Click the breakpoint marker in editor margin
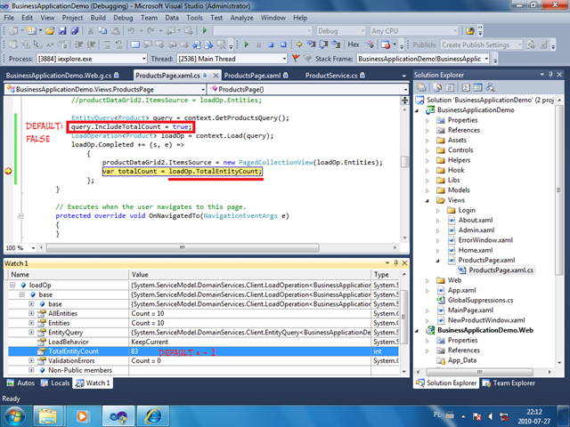 (x=8, y=172)
